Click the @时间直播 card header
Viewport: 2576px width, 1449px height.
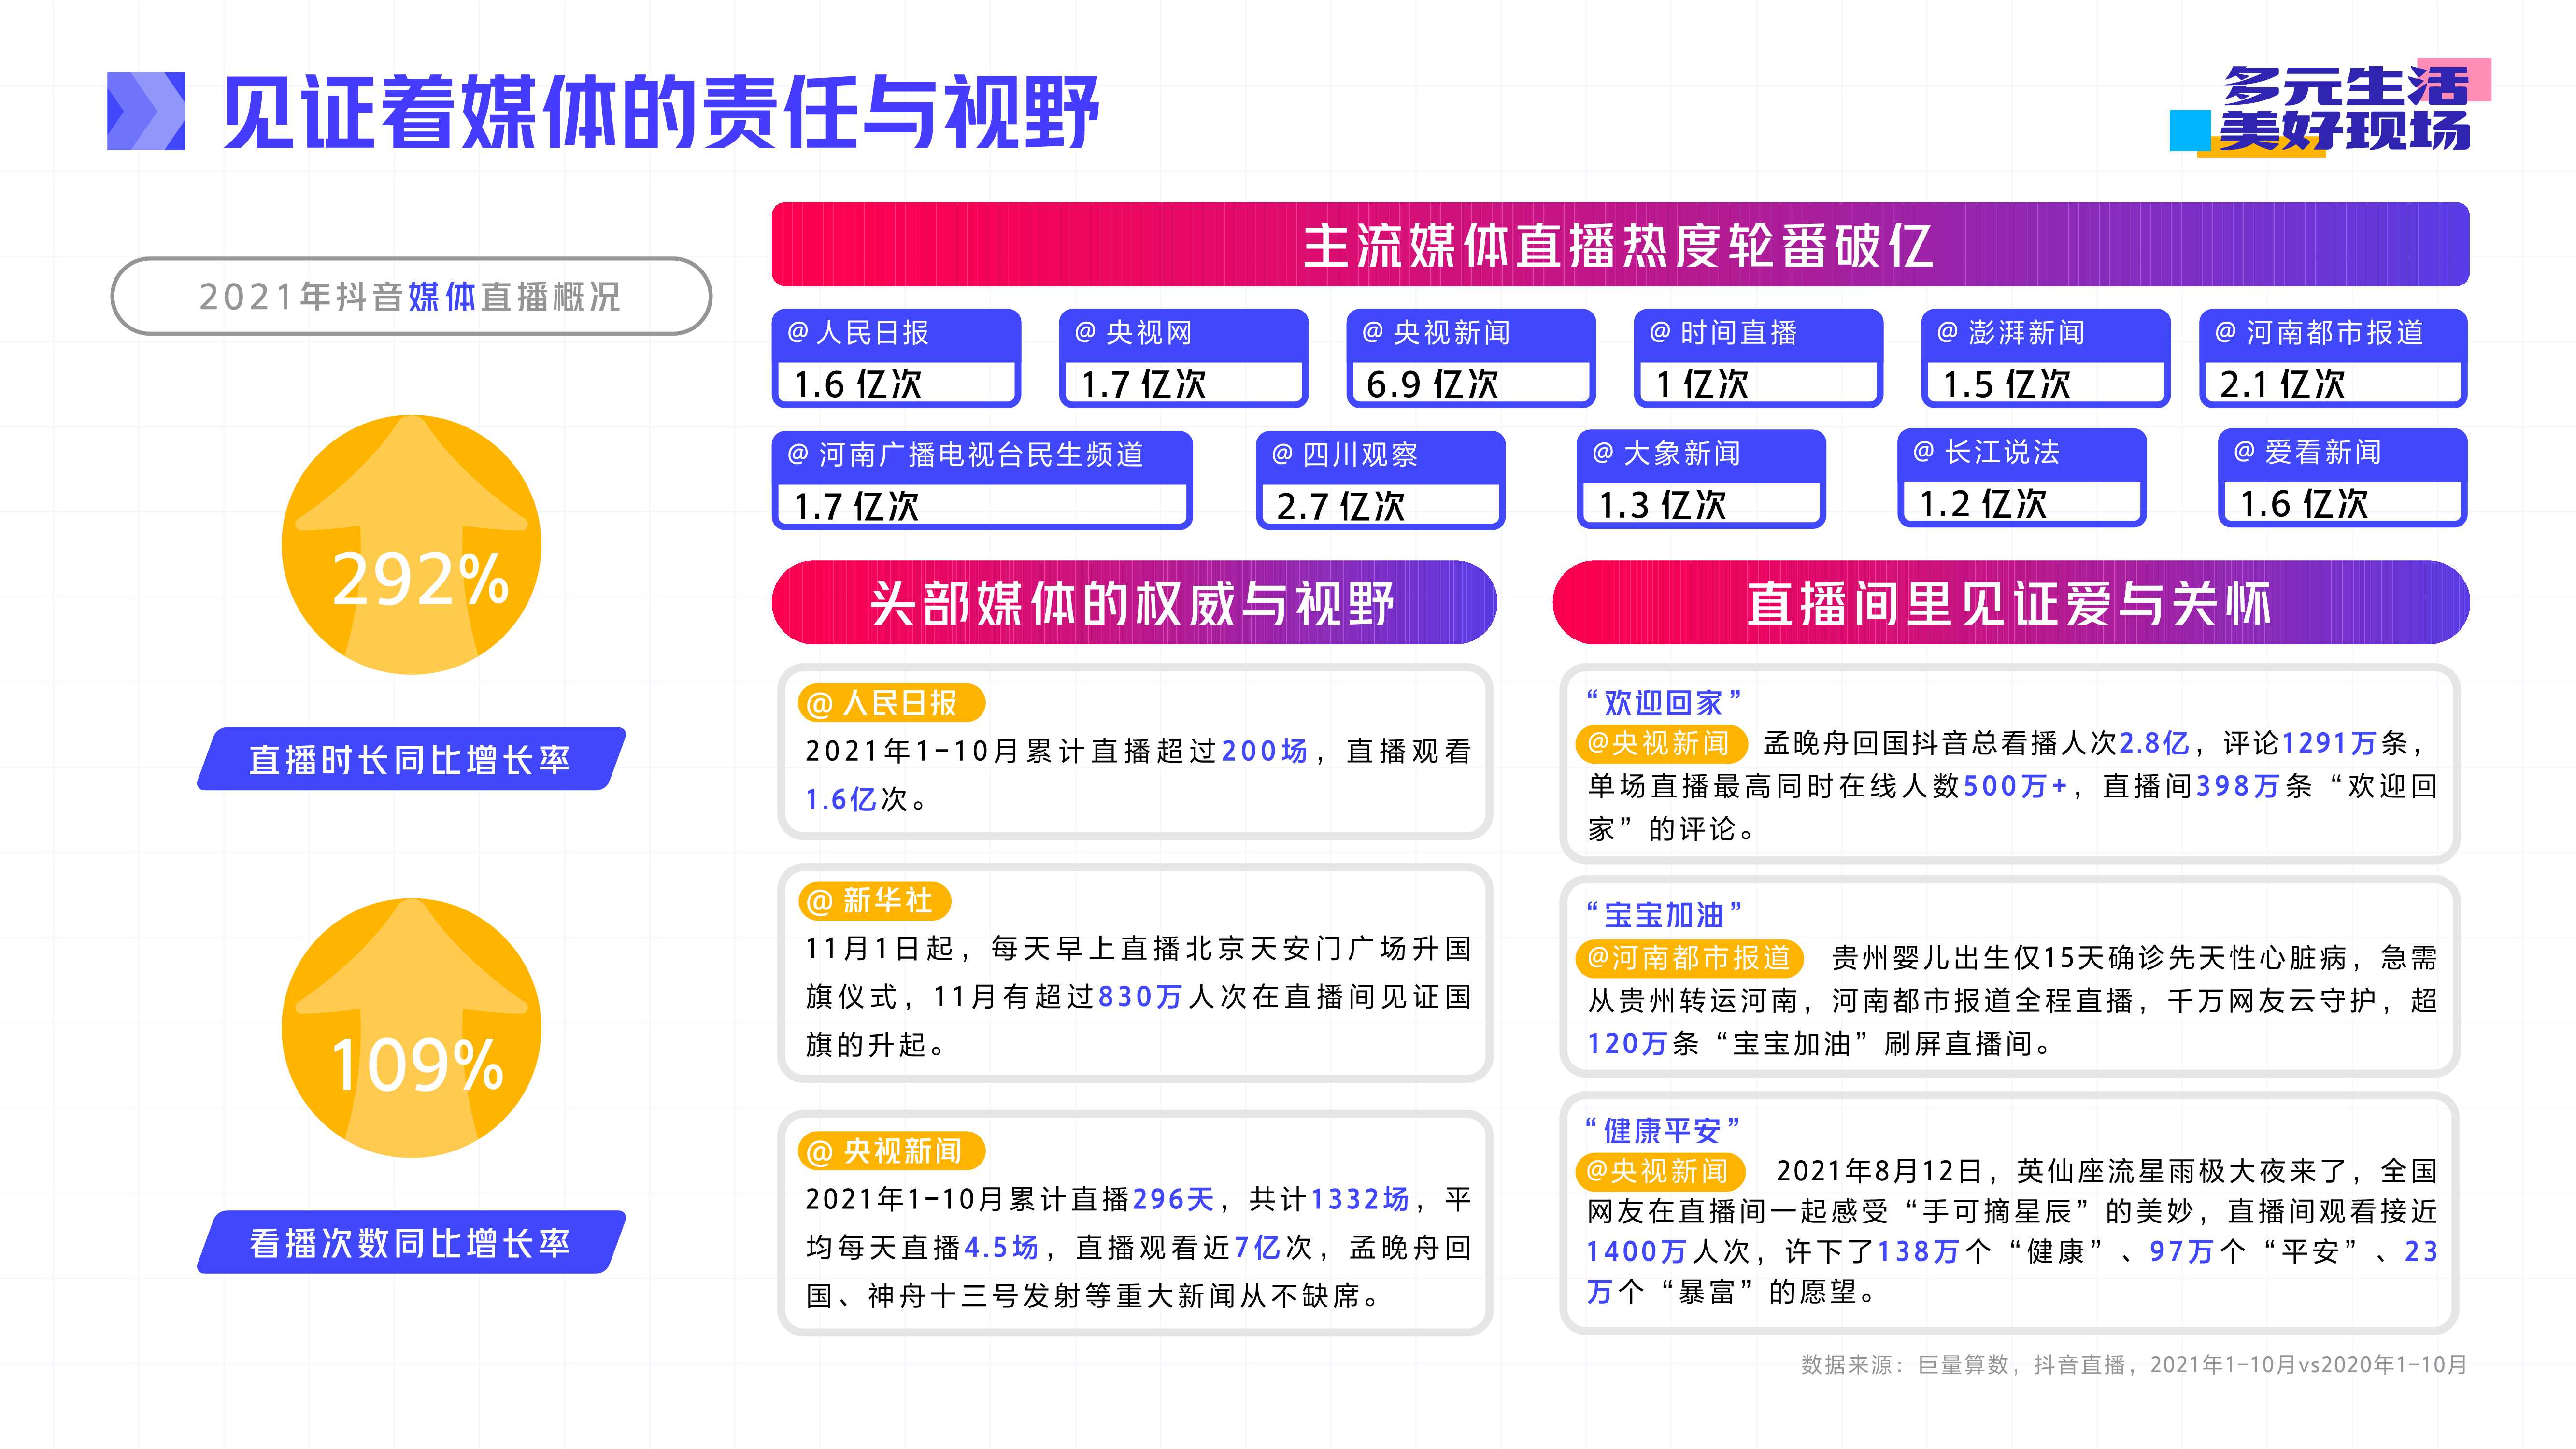click(x=1758, y=334)
